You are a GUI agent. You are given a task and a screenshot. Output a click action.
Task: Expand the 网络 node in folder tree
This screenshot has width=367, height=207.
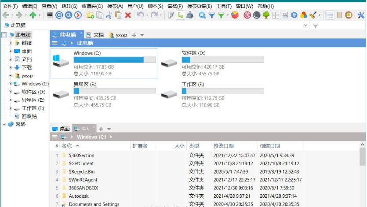coord(4,124)
